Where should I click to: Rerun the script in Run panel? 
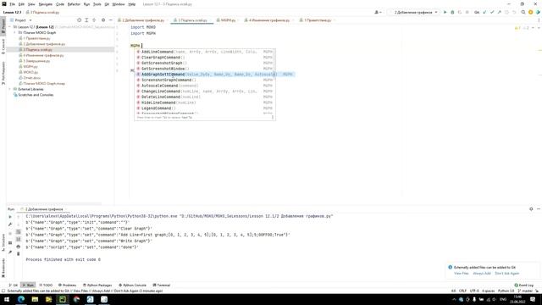tap(10, 217)
